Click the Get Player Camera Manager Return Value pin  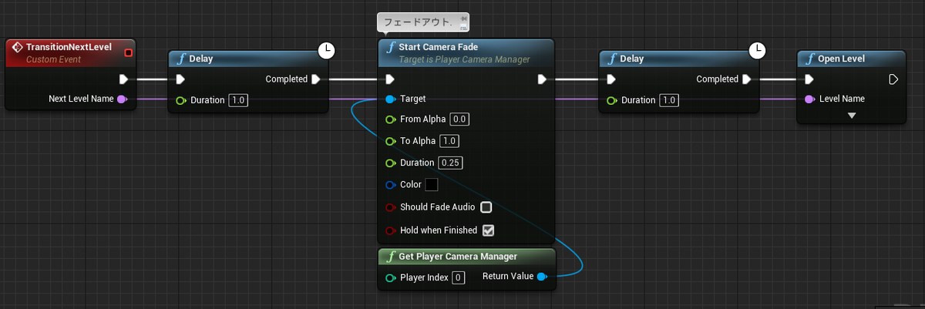coord(542,277)
